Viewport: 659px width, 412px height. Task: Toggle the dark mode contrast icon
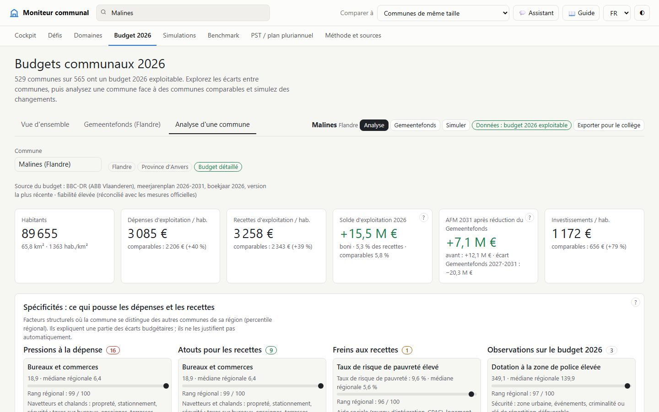tap(642, 13)
